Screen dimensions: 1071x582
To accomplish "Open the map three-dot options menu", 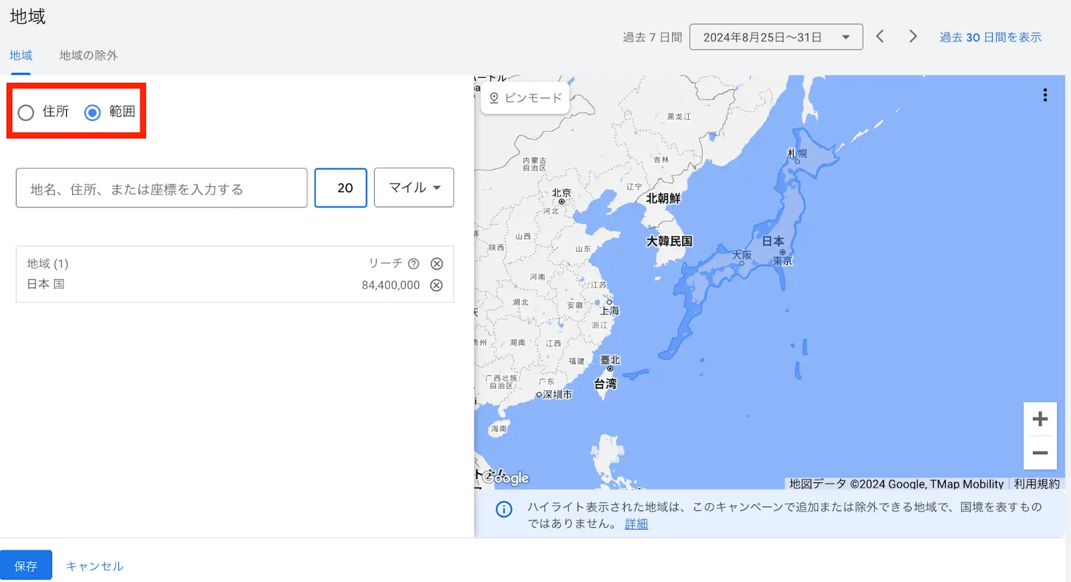I will click(x=1044, y=95).
